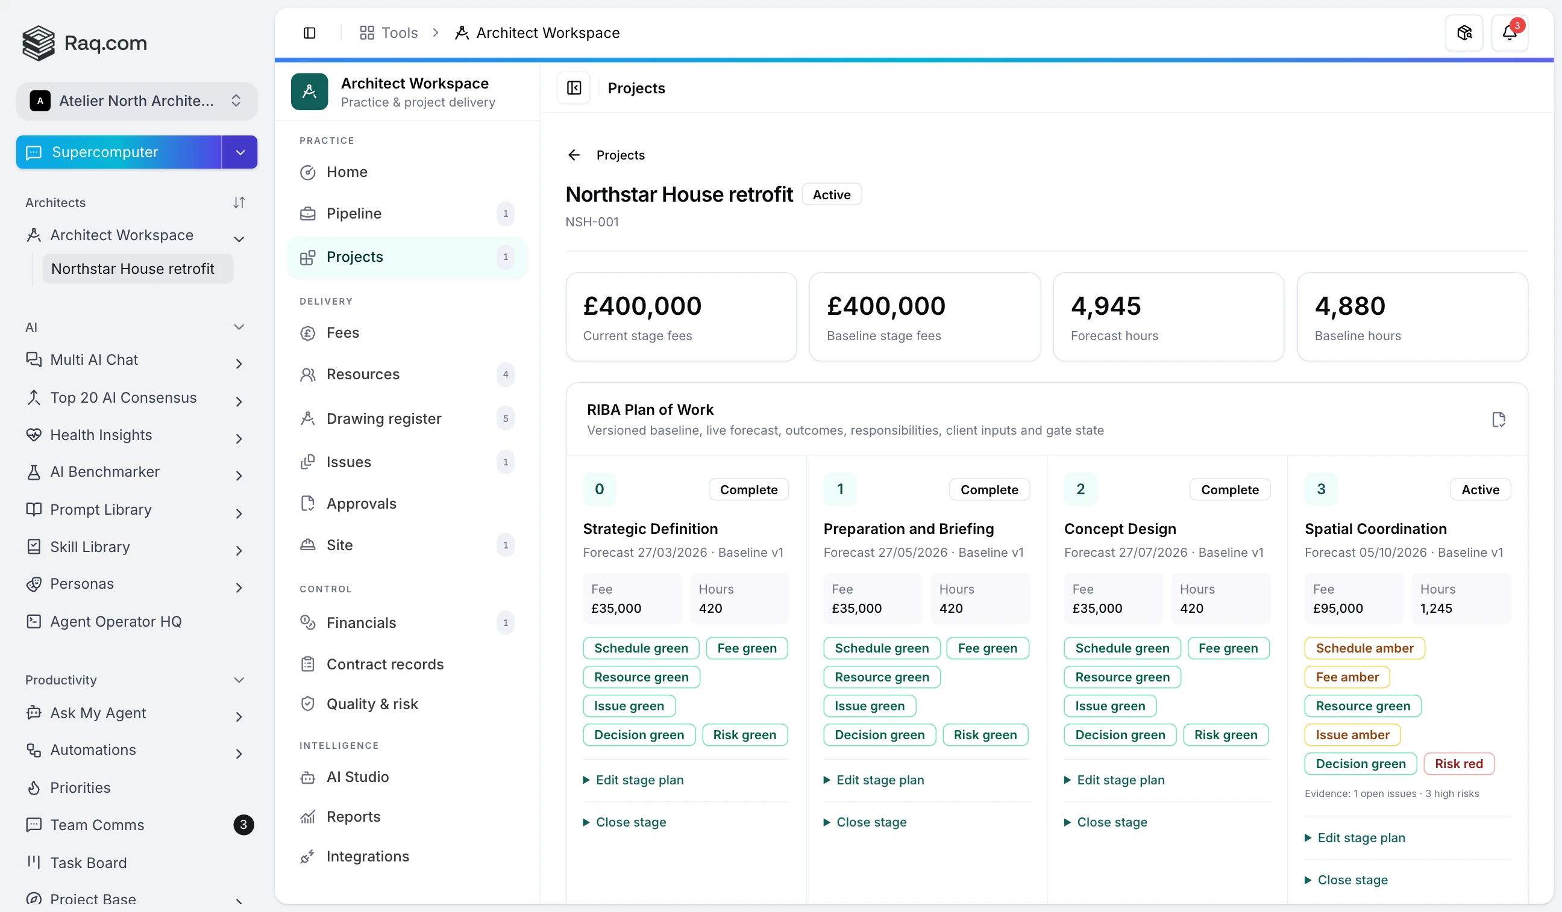Click the Issue amber status badge

pos(1352,735)
